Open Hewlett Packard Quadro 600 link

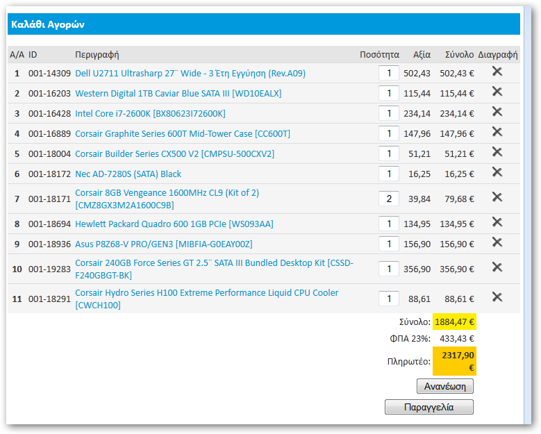click(x=174, y=224)
